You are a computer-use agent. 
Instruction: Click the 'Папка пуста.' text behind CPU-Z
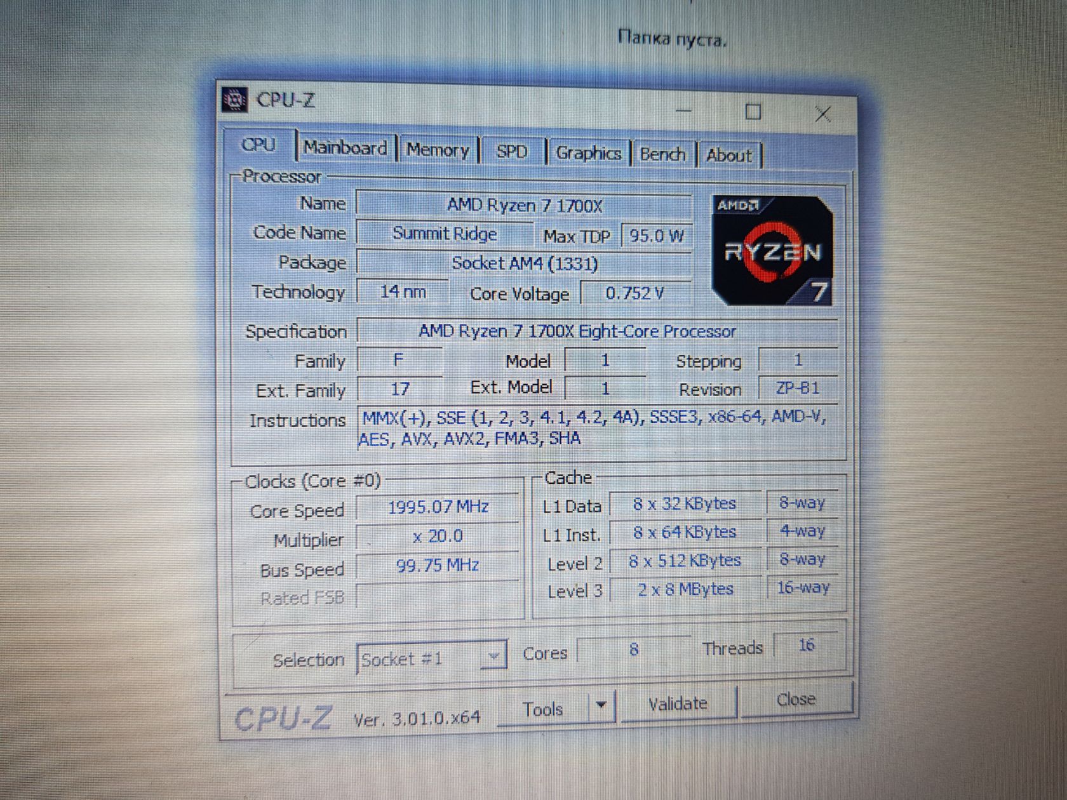(x=672, y=39)
